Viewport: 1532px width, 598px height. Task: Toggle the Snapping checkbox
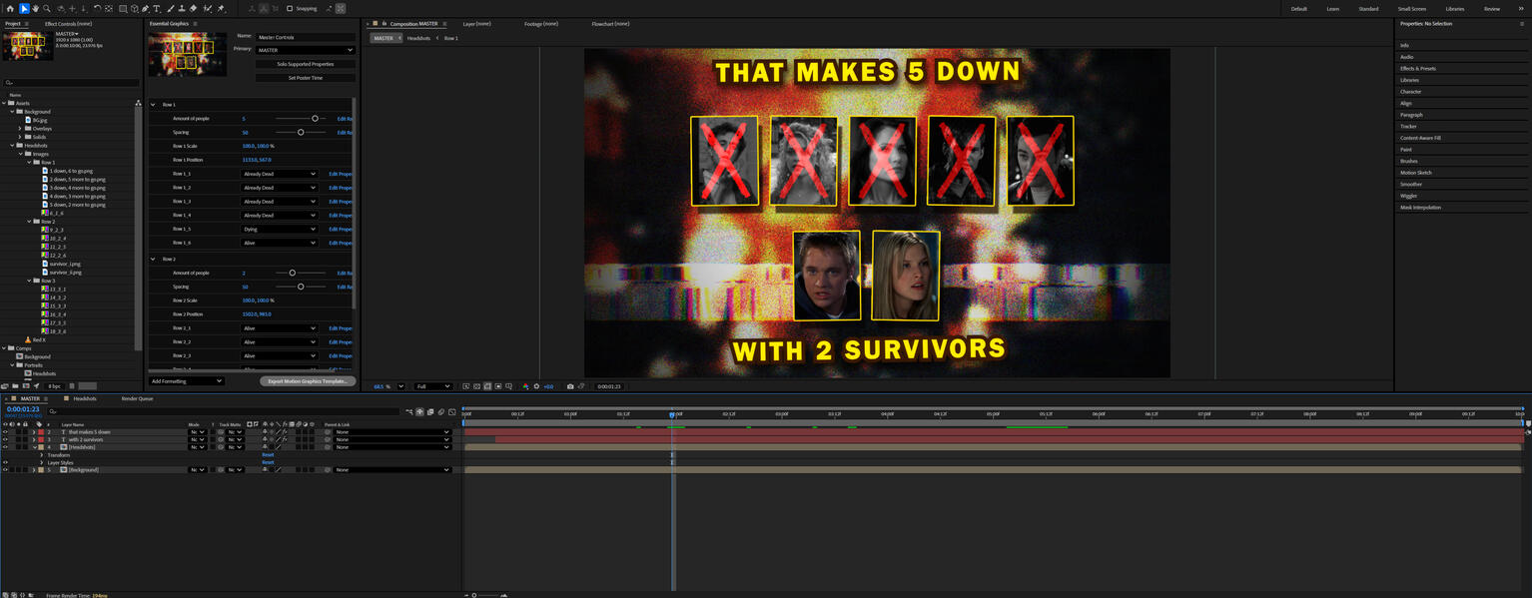point(290,8)
